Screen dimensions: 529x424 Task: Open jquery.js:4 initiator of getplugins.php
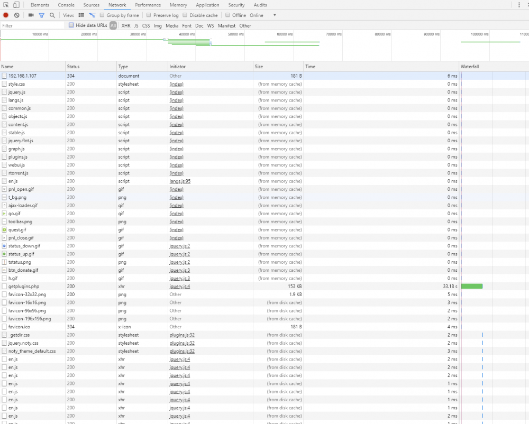(x=179, y=287)
